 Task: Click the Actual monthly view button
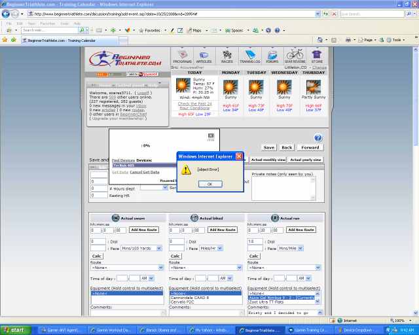(268, 160)
